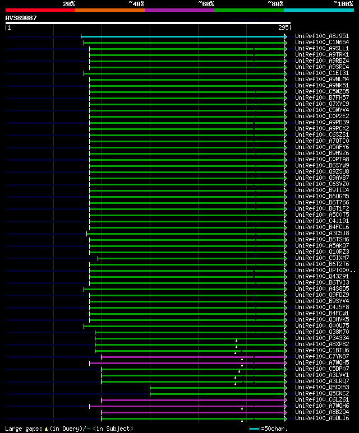Click UniRef100_A3LRQ7 entry name
Image resolution: width=359 pixels, height=433 pixels.
(322, 381)
